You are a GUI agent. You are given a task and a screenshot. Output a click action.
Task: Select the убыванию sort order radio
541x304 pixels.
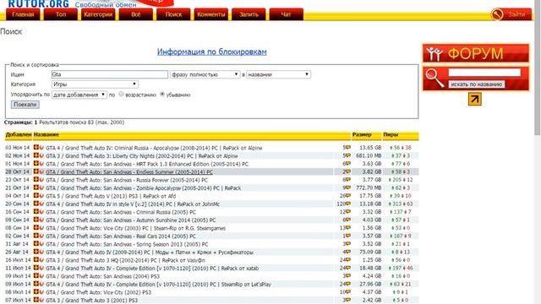pyautogui.click(x=162, y=94)
